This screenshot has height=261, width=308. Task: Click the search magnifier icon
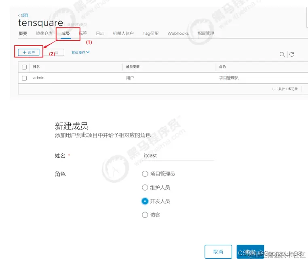point(282,55)
